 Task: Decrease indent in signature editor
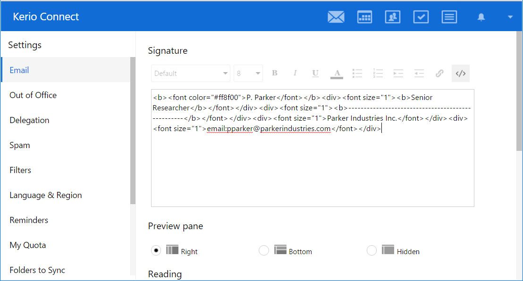pyautogui.click(x=419, y=74)
